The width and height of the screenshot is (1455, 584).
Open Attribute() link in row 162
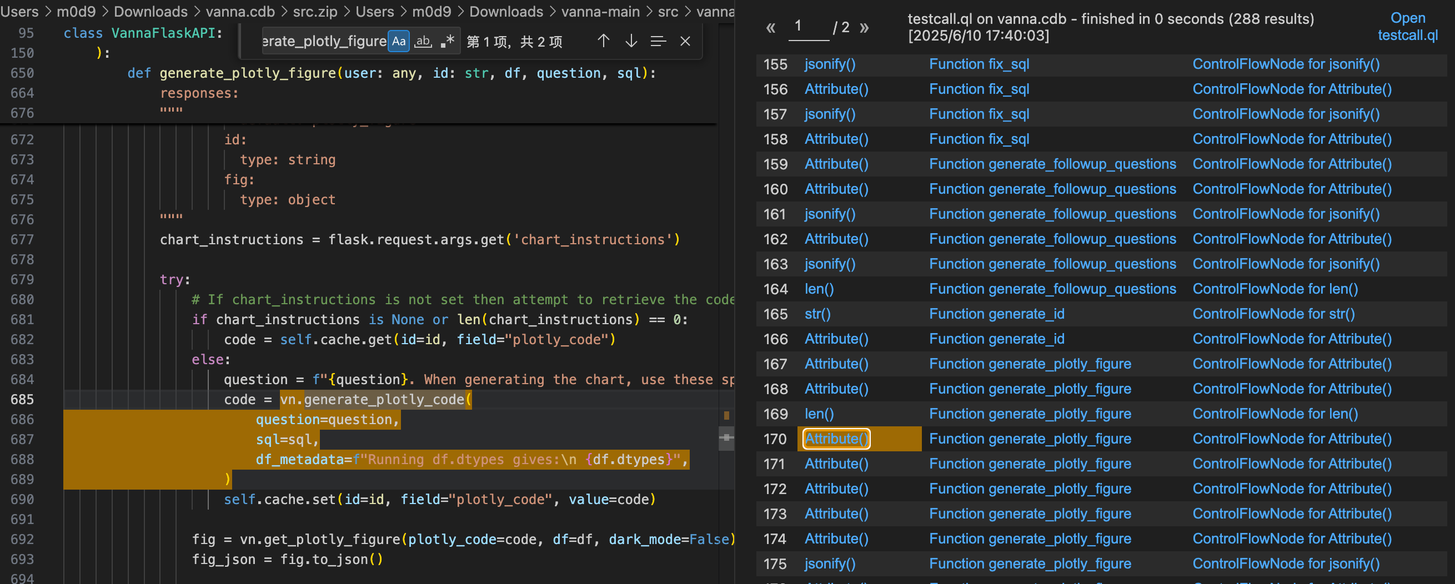[836, 238]
